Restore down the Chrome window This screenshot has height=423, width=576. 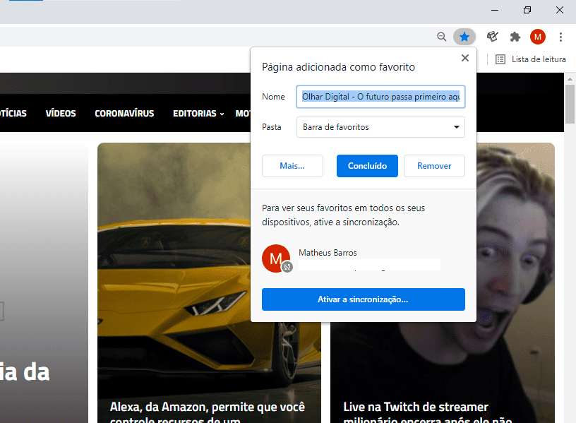[x=527, y=11]
